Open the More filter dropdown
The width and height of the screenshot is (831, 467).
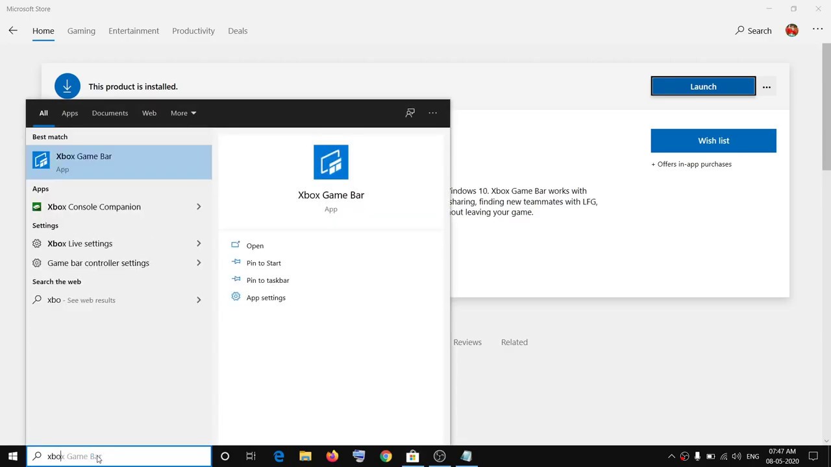183,113
